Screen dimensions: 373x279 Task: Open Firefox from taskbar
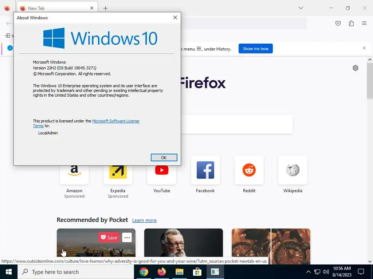click(161, 272)
